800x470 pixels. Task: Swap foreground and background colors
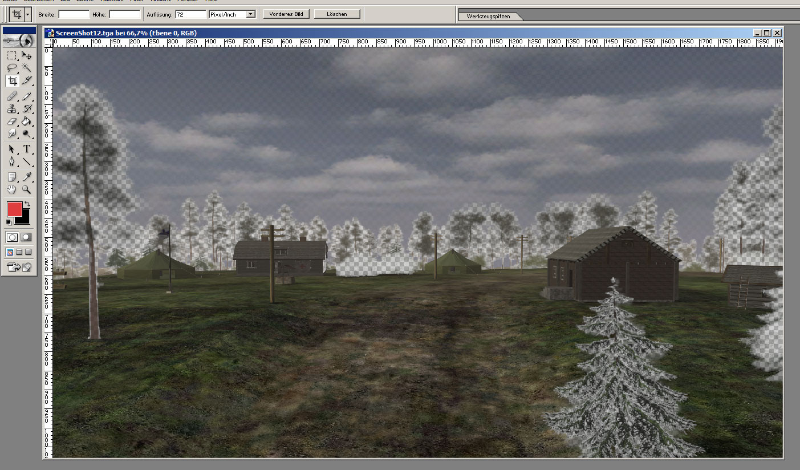pos(27,204)
